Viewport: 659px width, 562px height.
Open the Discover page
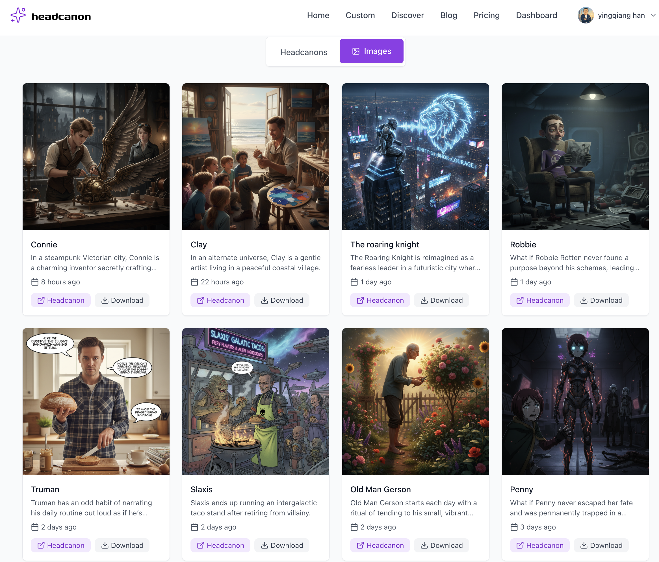coord(407,15)
